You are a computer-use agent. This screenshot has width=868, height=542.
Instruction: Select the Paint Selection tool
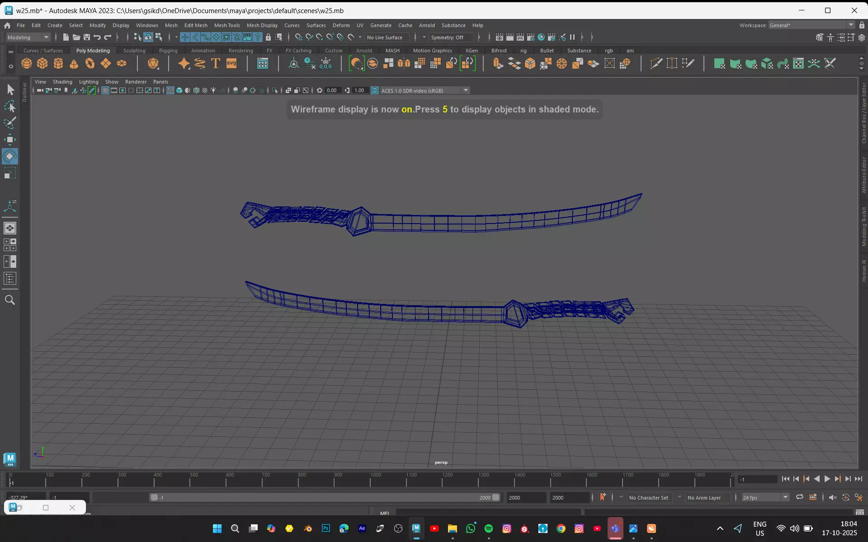pyautogui.click(x=10, y=123)
